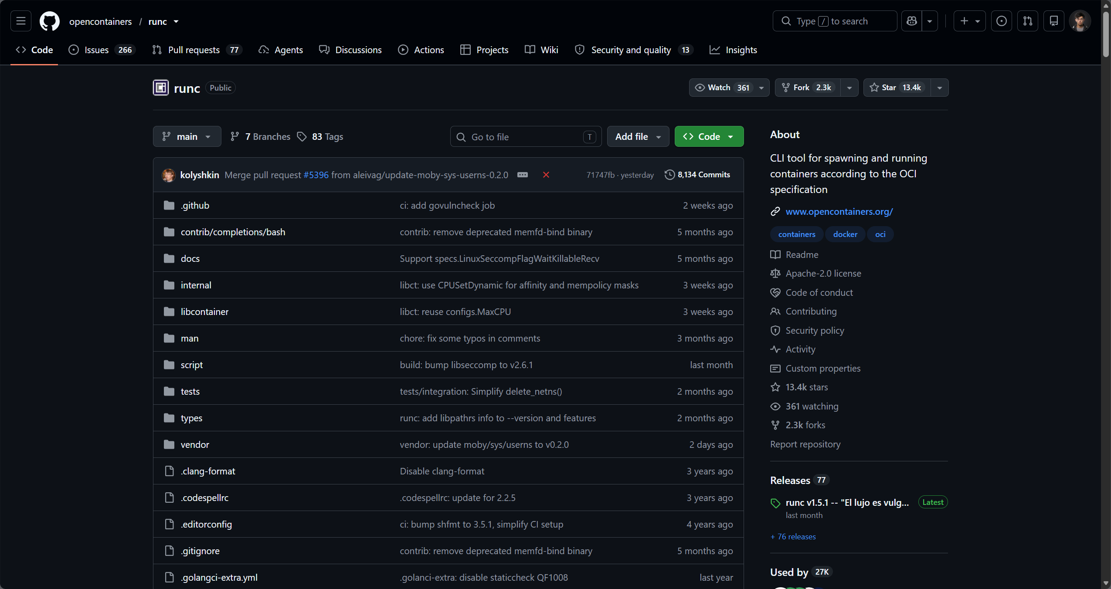Expand the Fork options caret
The height and width of the screenshot is (589, 1111).
(x=849, y=88)
